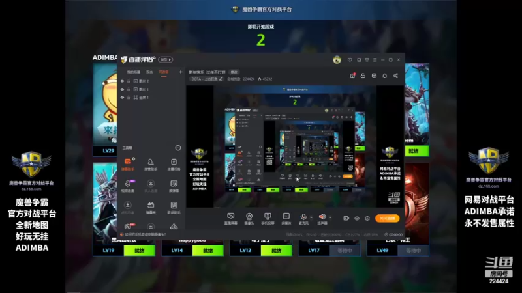The width and height of the screenshot is (522, 293).
Task: Open the 房管助手 tool
Action: [x=151, y=164]
